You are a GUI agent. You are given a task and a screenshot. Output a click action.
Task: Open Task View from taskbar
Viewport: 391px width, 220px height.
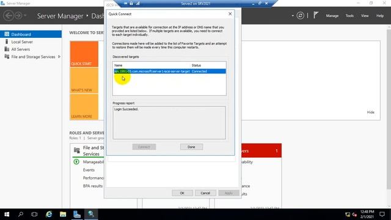[x=34, y=215]
